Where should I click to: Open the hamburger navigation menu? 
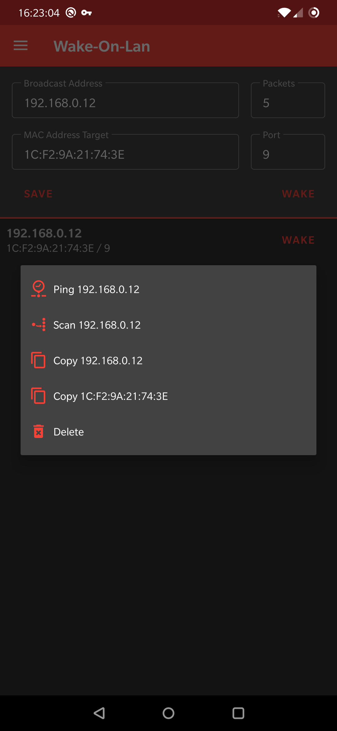(x=21, y=46)
